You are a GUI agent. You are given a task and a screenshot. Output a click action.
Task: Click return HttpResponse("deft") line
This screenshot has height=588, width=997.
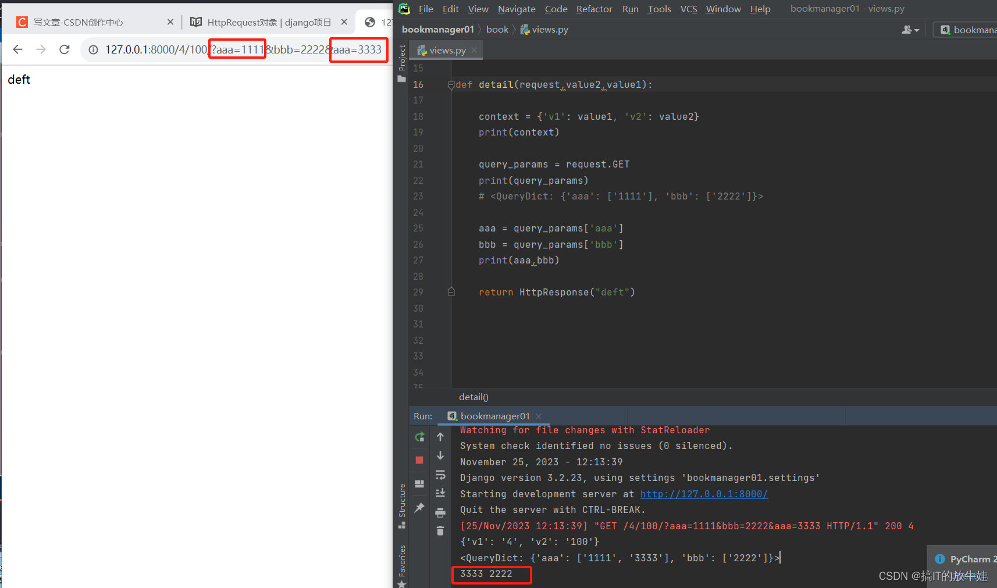[x=557, y=292]
